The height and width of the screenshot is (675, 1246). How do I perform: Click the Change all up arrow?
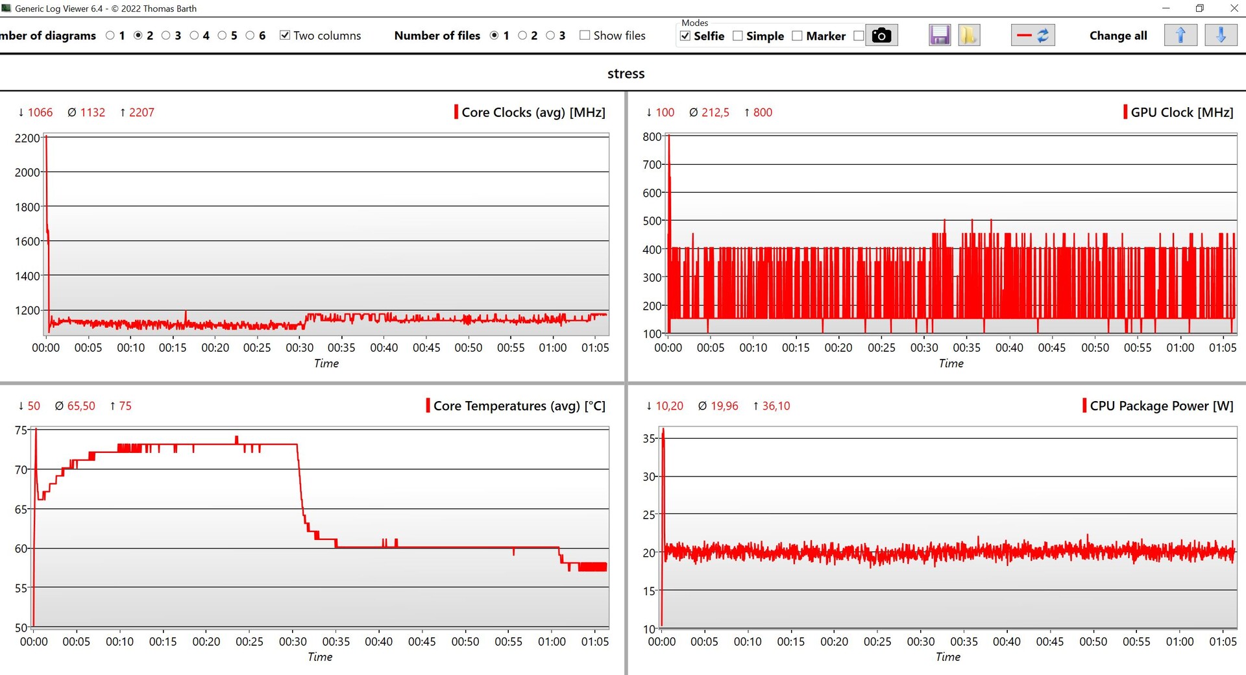coord(1180,36)
